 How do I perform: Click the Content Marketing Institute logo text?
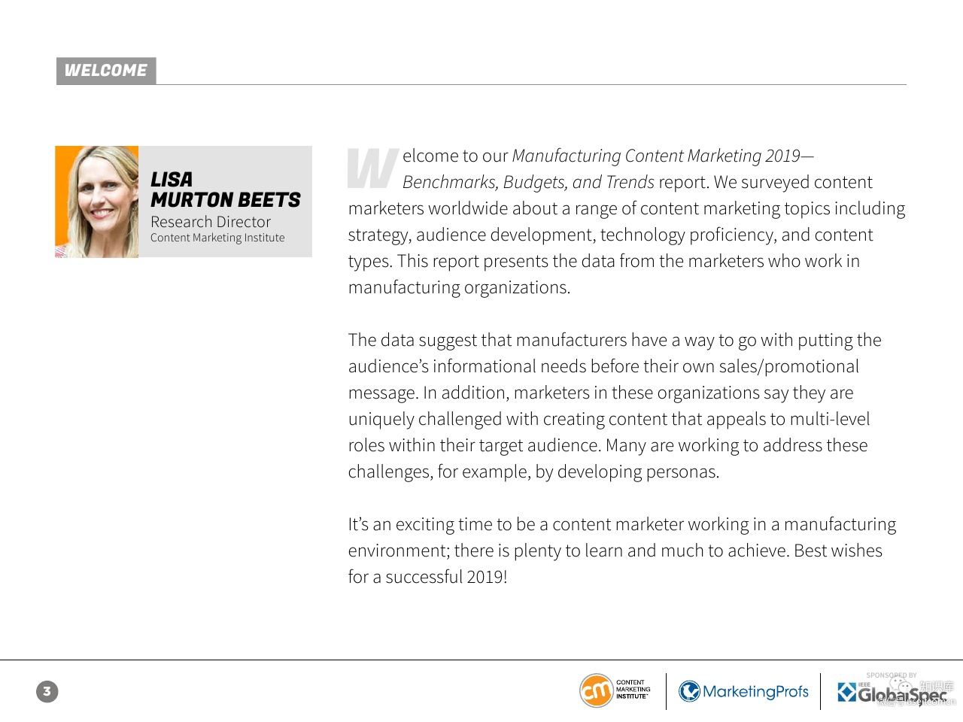coord(633,690)
